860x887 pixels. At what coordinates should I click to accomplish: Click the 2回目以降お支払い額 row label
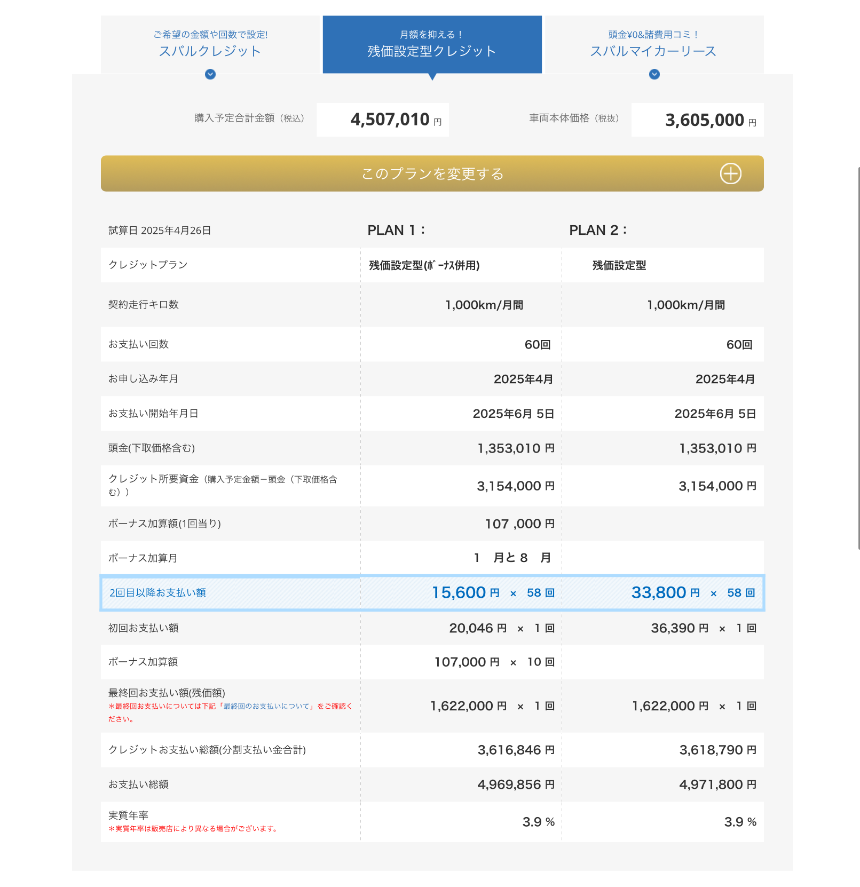click(x=157, y=593)
